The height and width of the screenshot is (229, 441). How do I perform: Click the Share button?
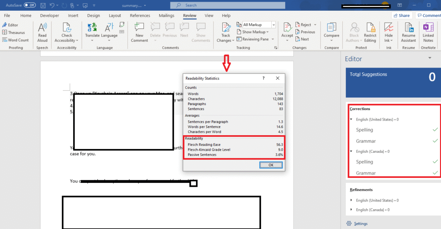click(x=401, y=15)
